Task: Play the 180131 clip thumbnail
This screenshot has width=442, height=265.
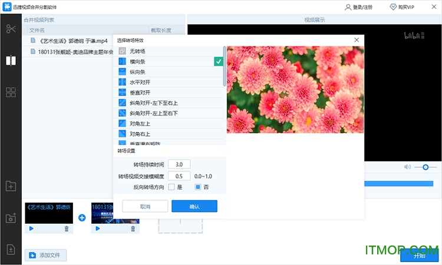Action: coord(97,228)
